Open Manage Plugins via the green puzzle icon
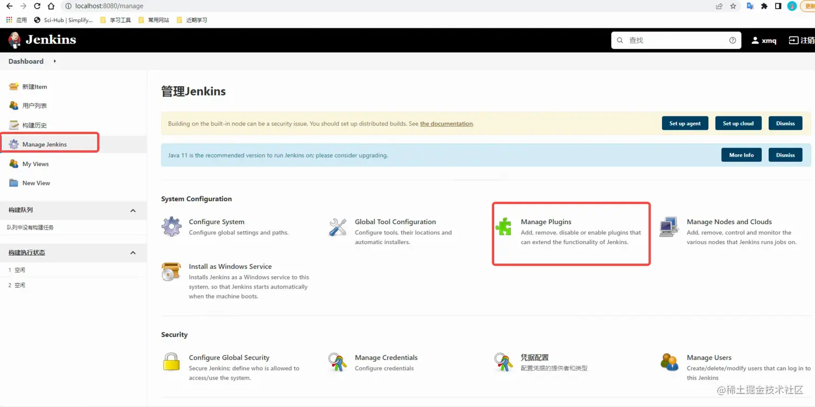815x407 pixels. coord(503,227)
